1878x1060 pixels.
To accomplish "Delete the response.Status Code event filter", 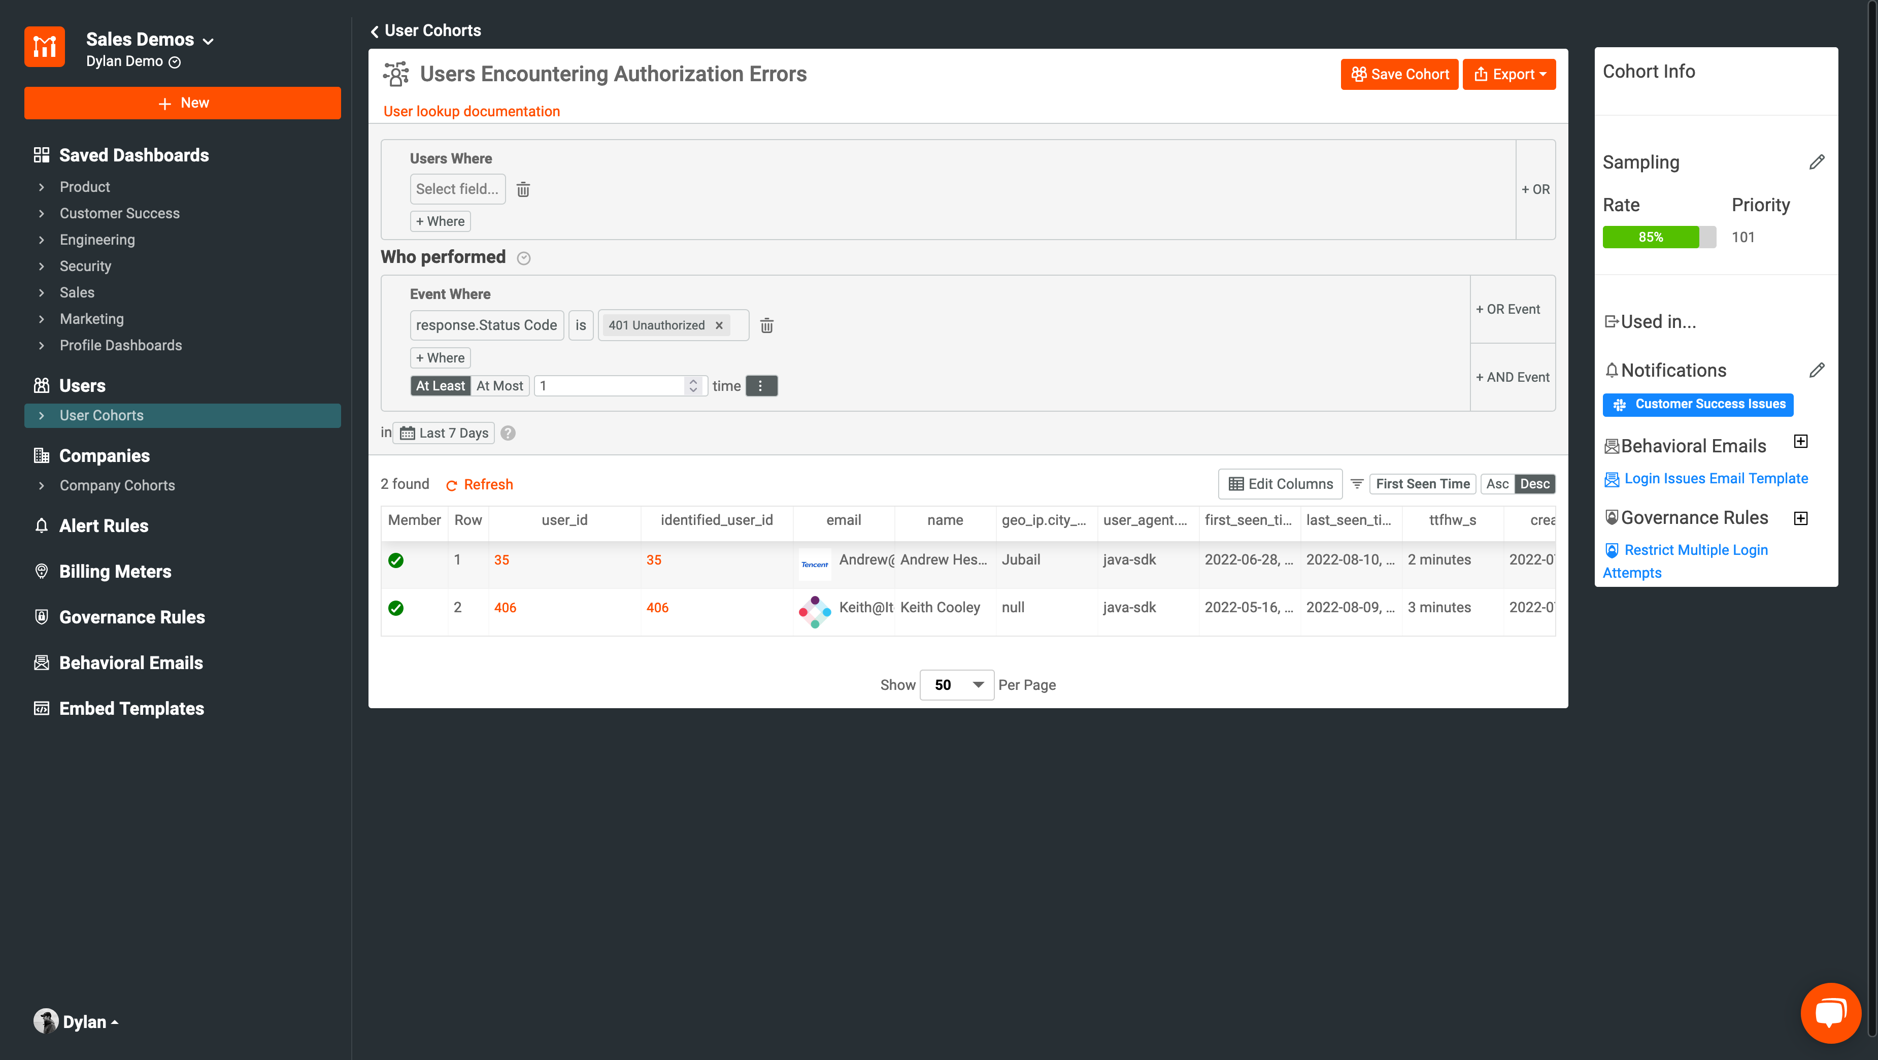I will coord(766,326).
